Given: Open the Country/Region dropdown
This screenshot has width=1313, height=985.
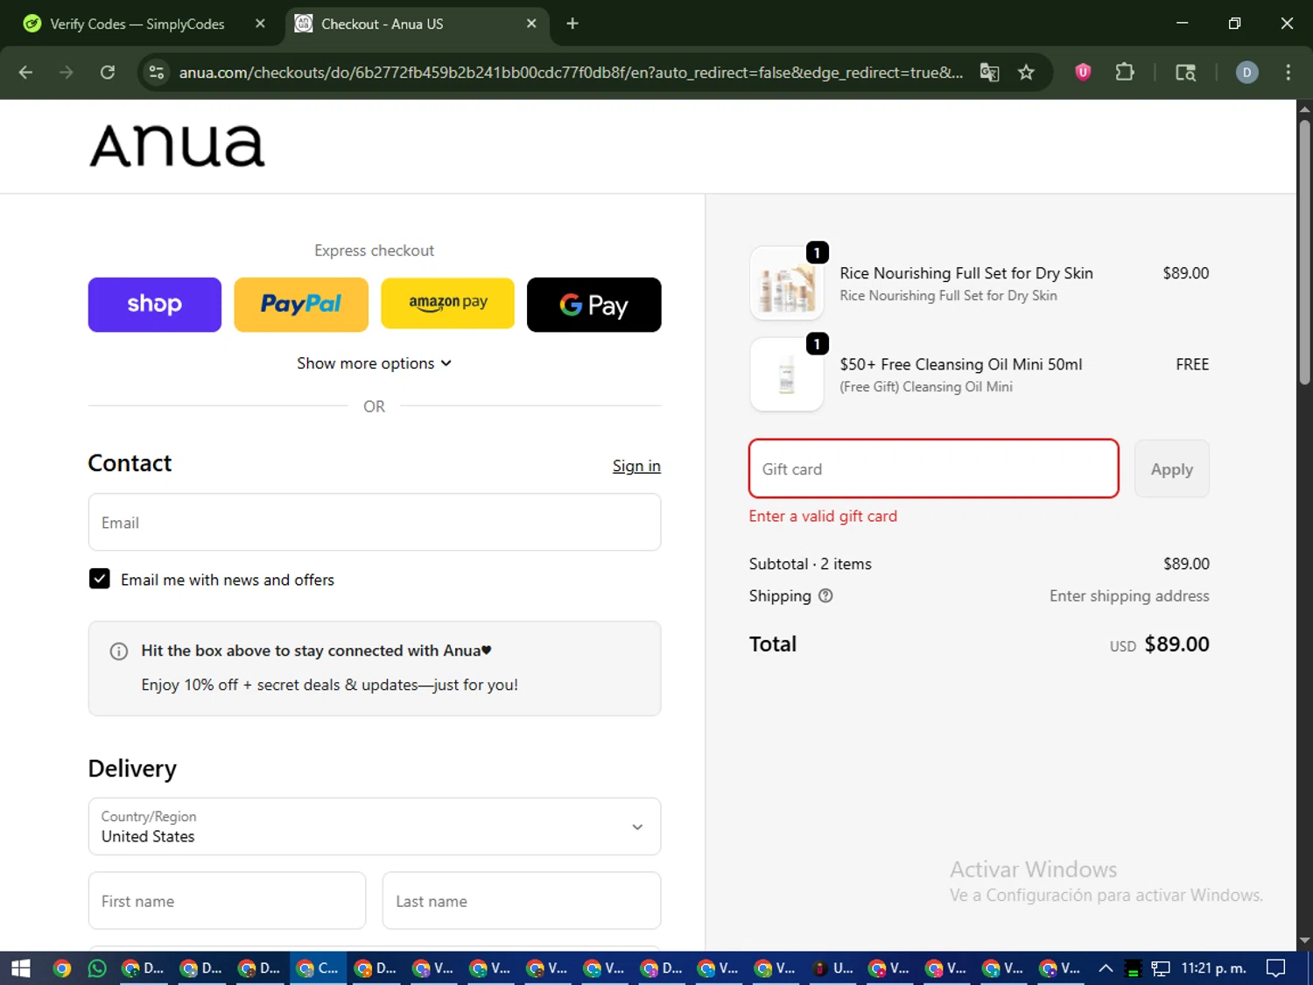Looking at the screenshot, I should tap(375, 827).
